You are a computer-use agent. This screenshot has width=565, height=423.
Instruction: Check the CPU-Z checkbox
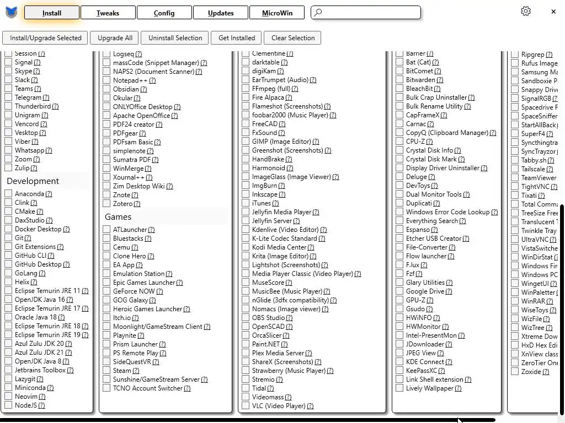click(399, 142)
